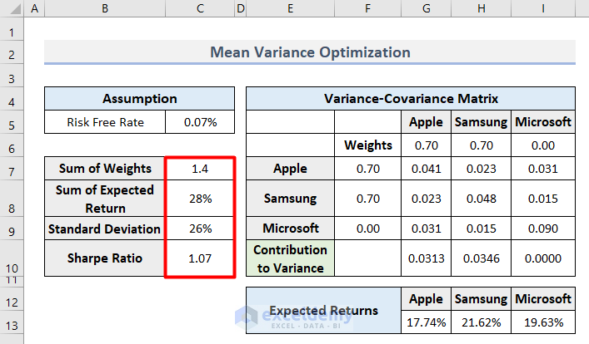Click the Select All corner triangle
This screenshot has width=589, height=344.
coord(12,8)
